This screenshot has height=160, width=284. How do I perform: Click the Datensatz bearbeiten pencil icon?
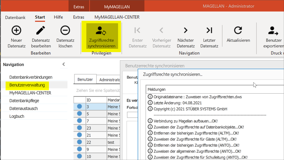coord(40,30)
